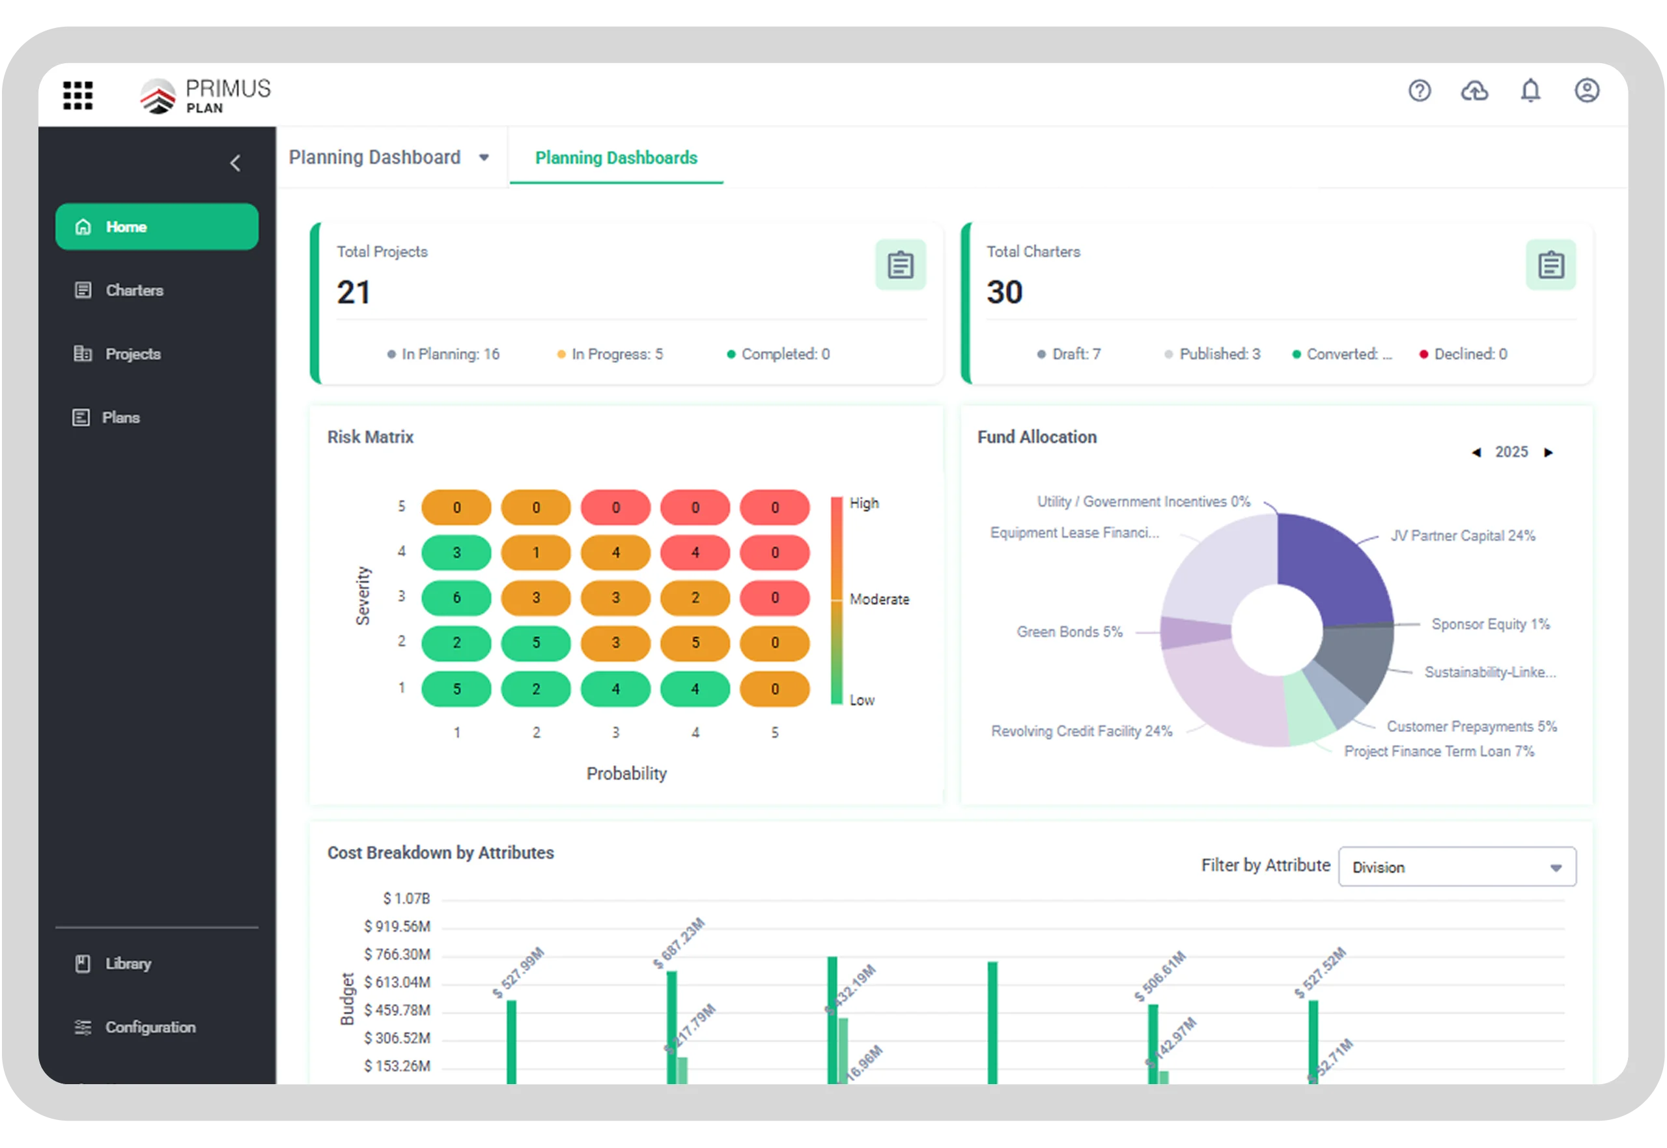
Task: Advance to next year in Fund Allocation
Action: coord(1548,453)
